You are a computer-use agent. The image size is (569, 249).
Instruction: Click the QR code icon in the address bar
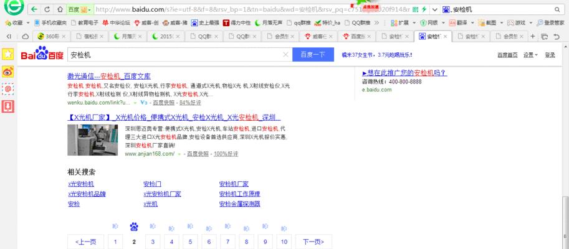click(415, 9)
